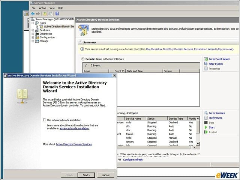Click the Show/Hide console tree toolbar icon
The height and width of the screenshot is (180, 240).
click(x=50, y=13)
